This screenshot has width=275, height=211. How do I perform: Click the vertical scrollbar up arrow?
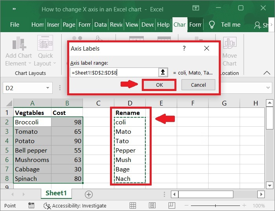(x=270, y=103)
